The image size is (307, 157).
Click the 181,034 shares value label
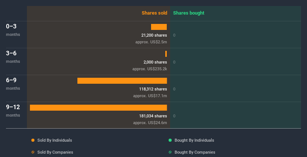[150, 116]
